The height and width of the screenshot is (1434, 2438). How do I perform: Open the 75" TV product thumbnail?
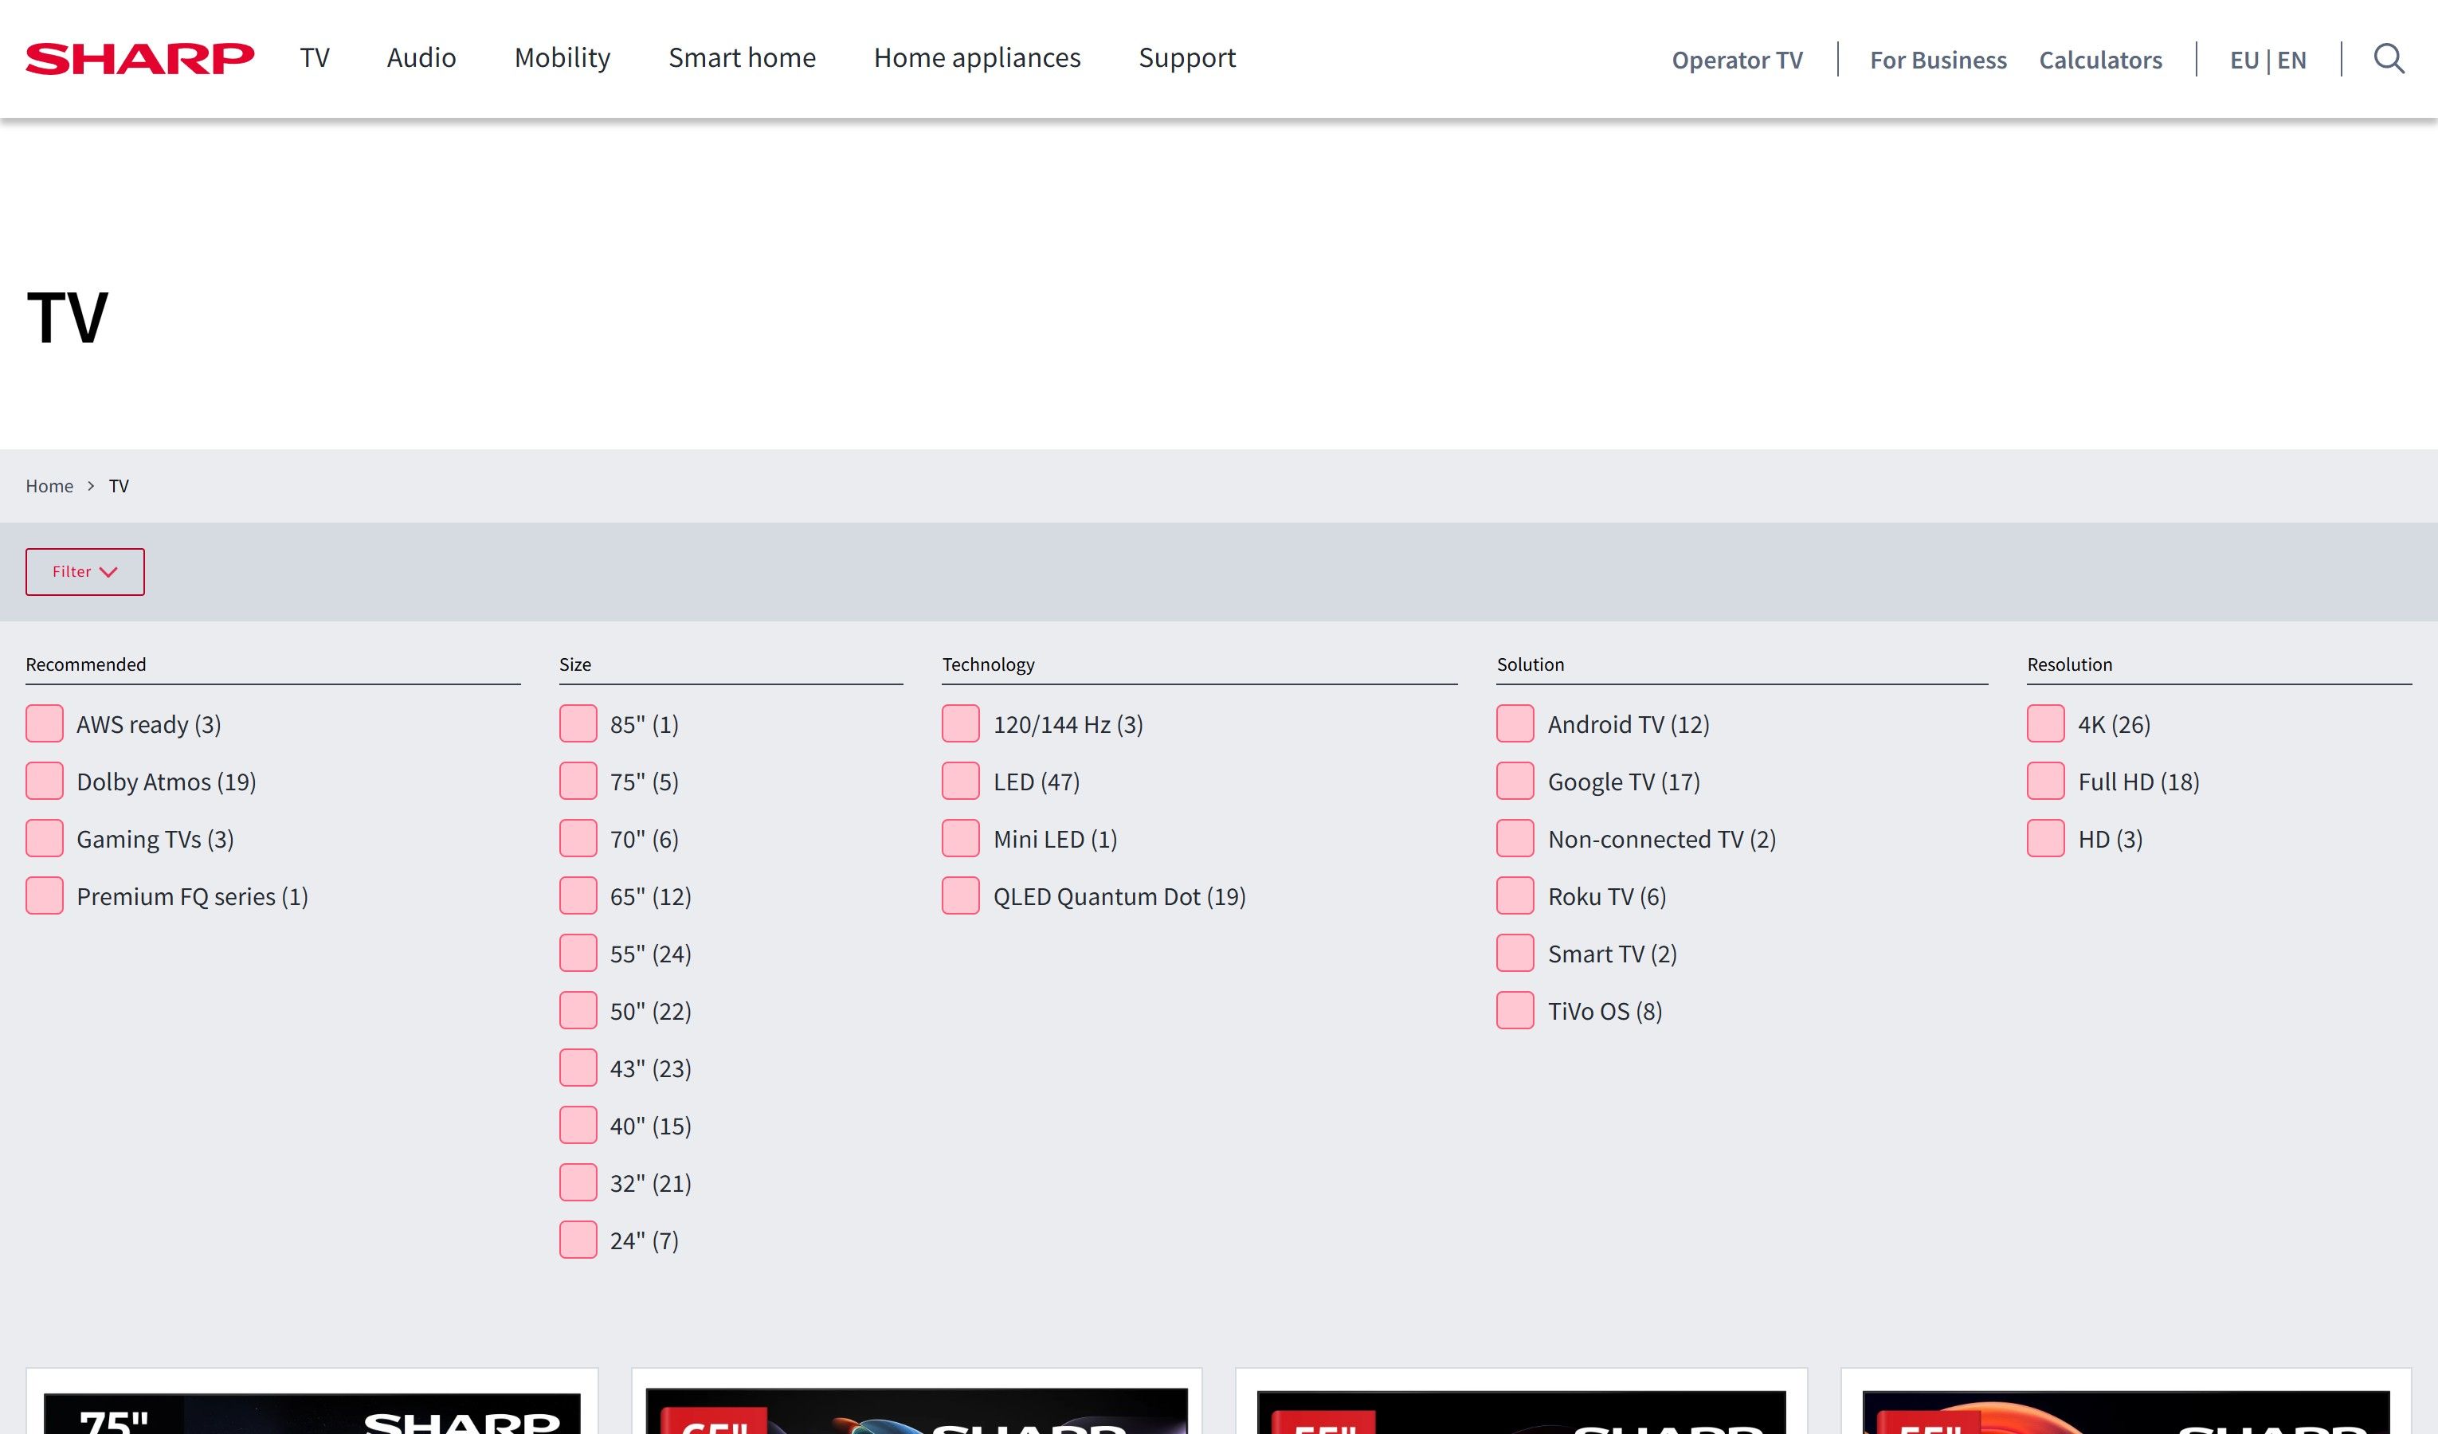click(x=312, y=1412)
